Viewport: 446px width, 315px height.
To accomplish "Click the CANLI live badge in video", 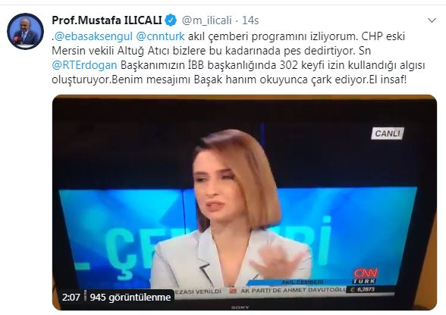I will (x=388, y=133).
